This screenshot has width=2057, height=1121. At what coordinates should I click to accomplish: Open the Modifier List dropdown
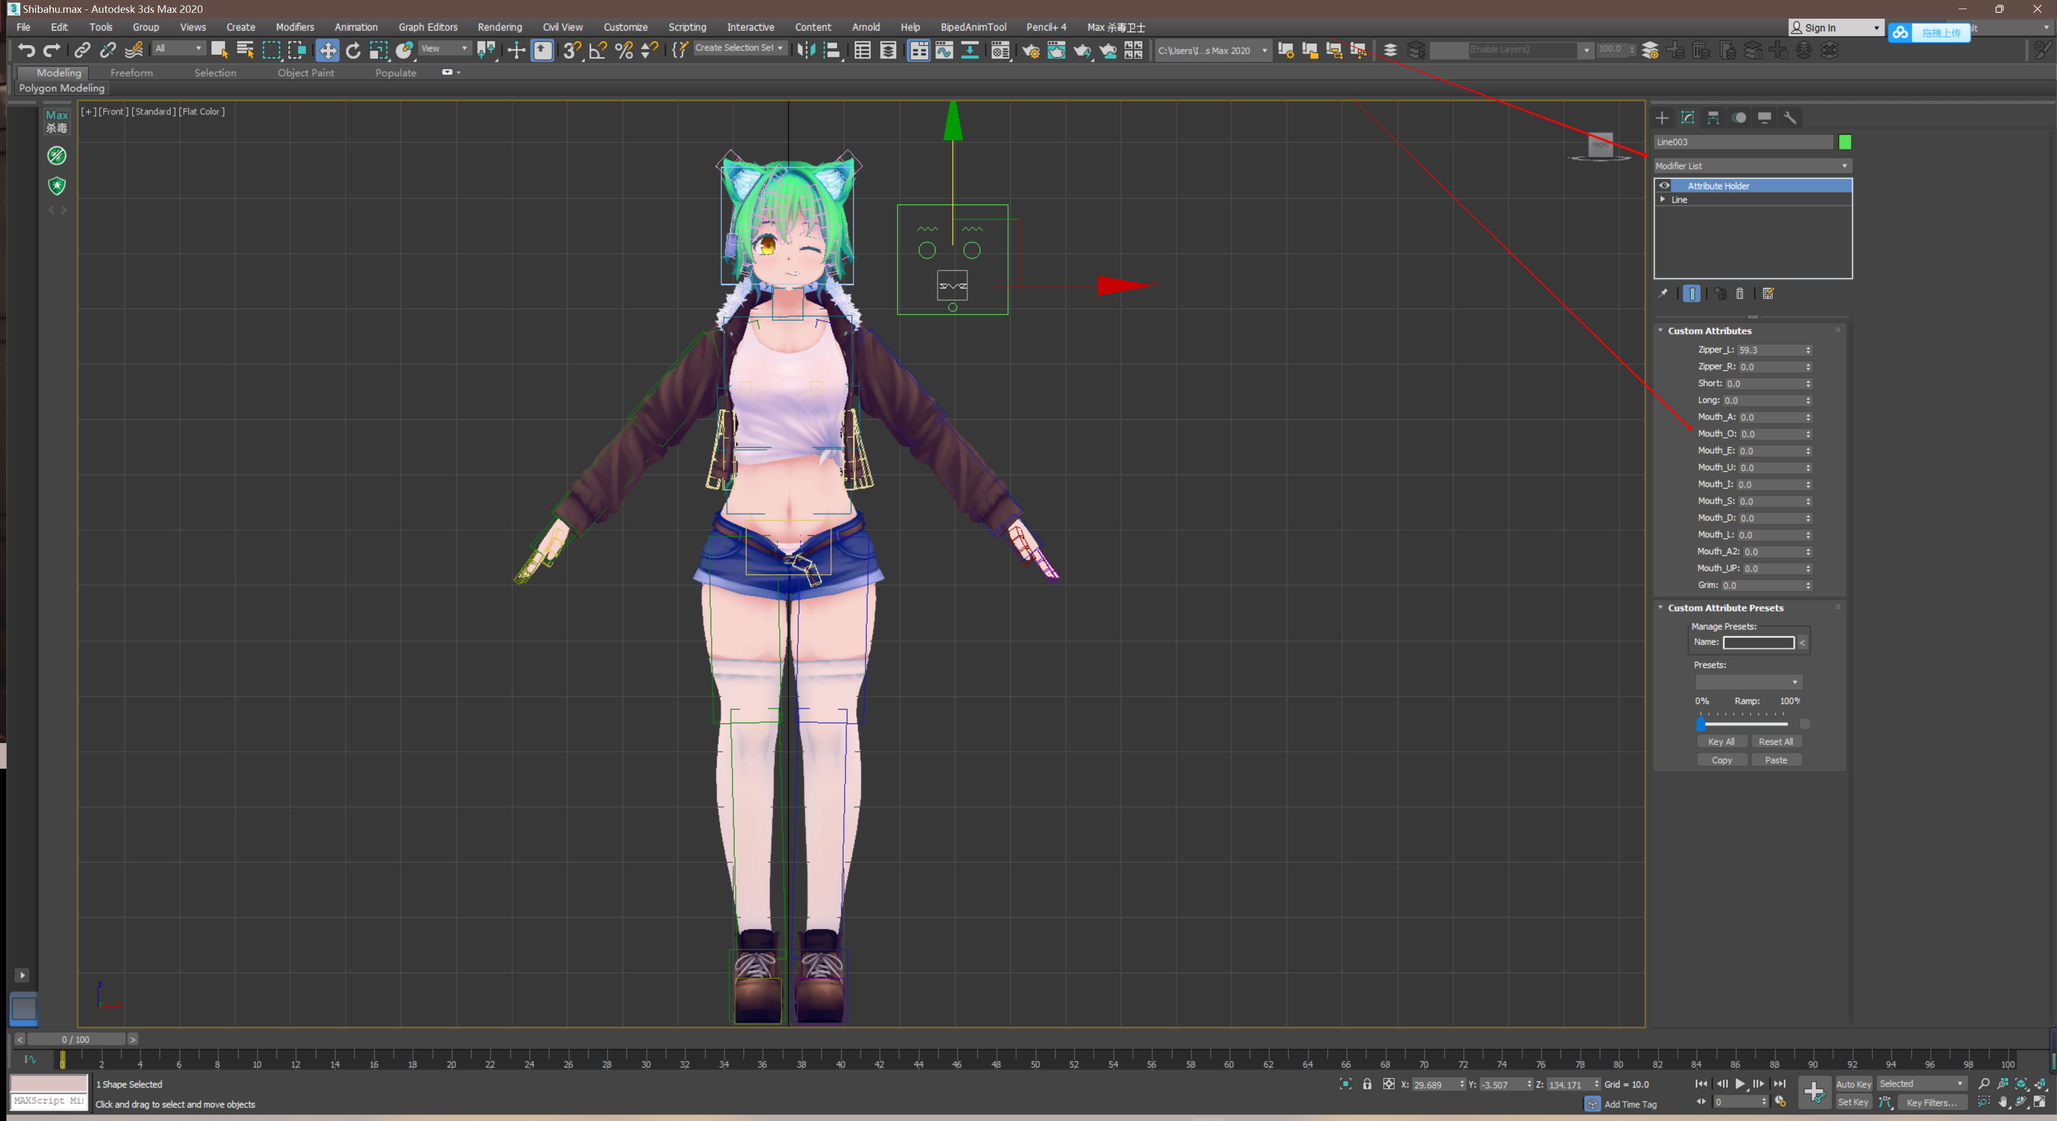(1752, 165)
